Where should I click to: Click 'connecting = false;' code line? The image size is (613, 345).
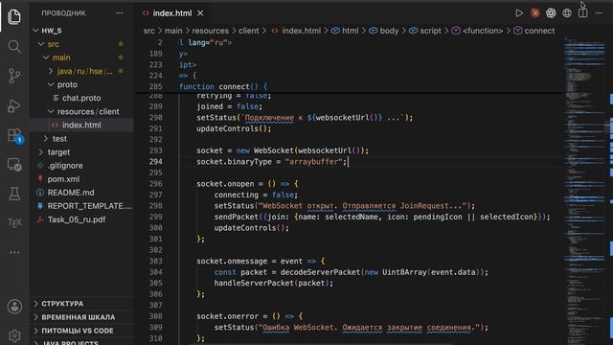click(256, 195)
